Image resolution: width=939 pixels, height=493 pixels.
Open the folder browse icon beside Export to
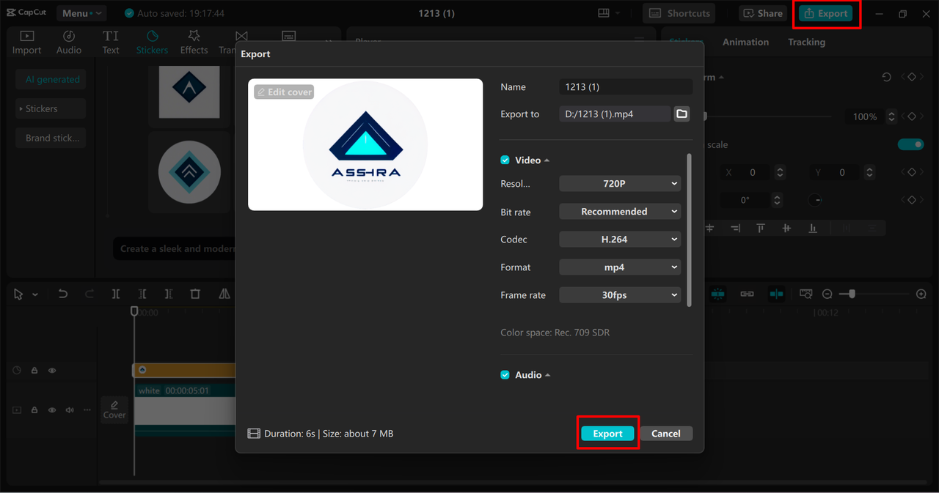pyautogui.click(x=682, y=114)
